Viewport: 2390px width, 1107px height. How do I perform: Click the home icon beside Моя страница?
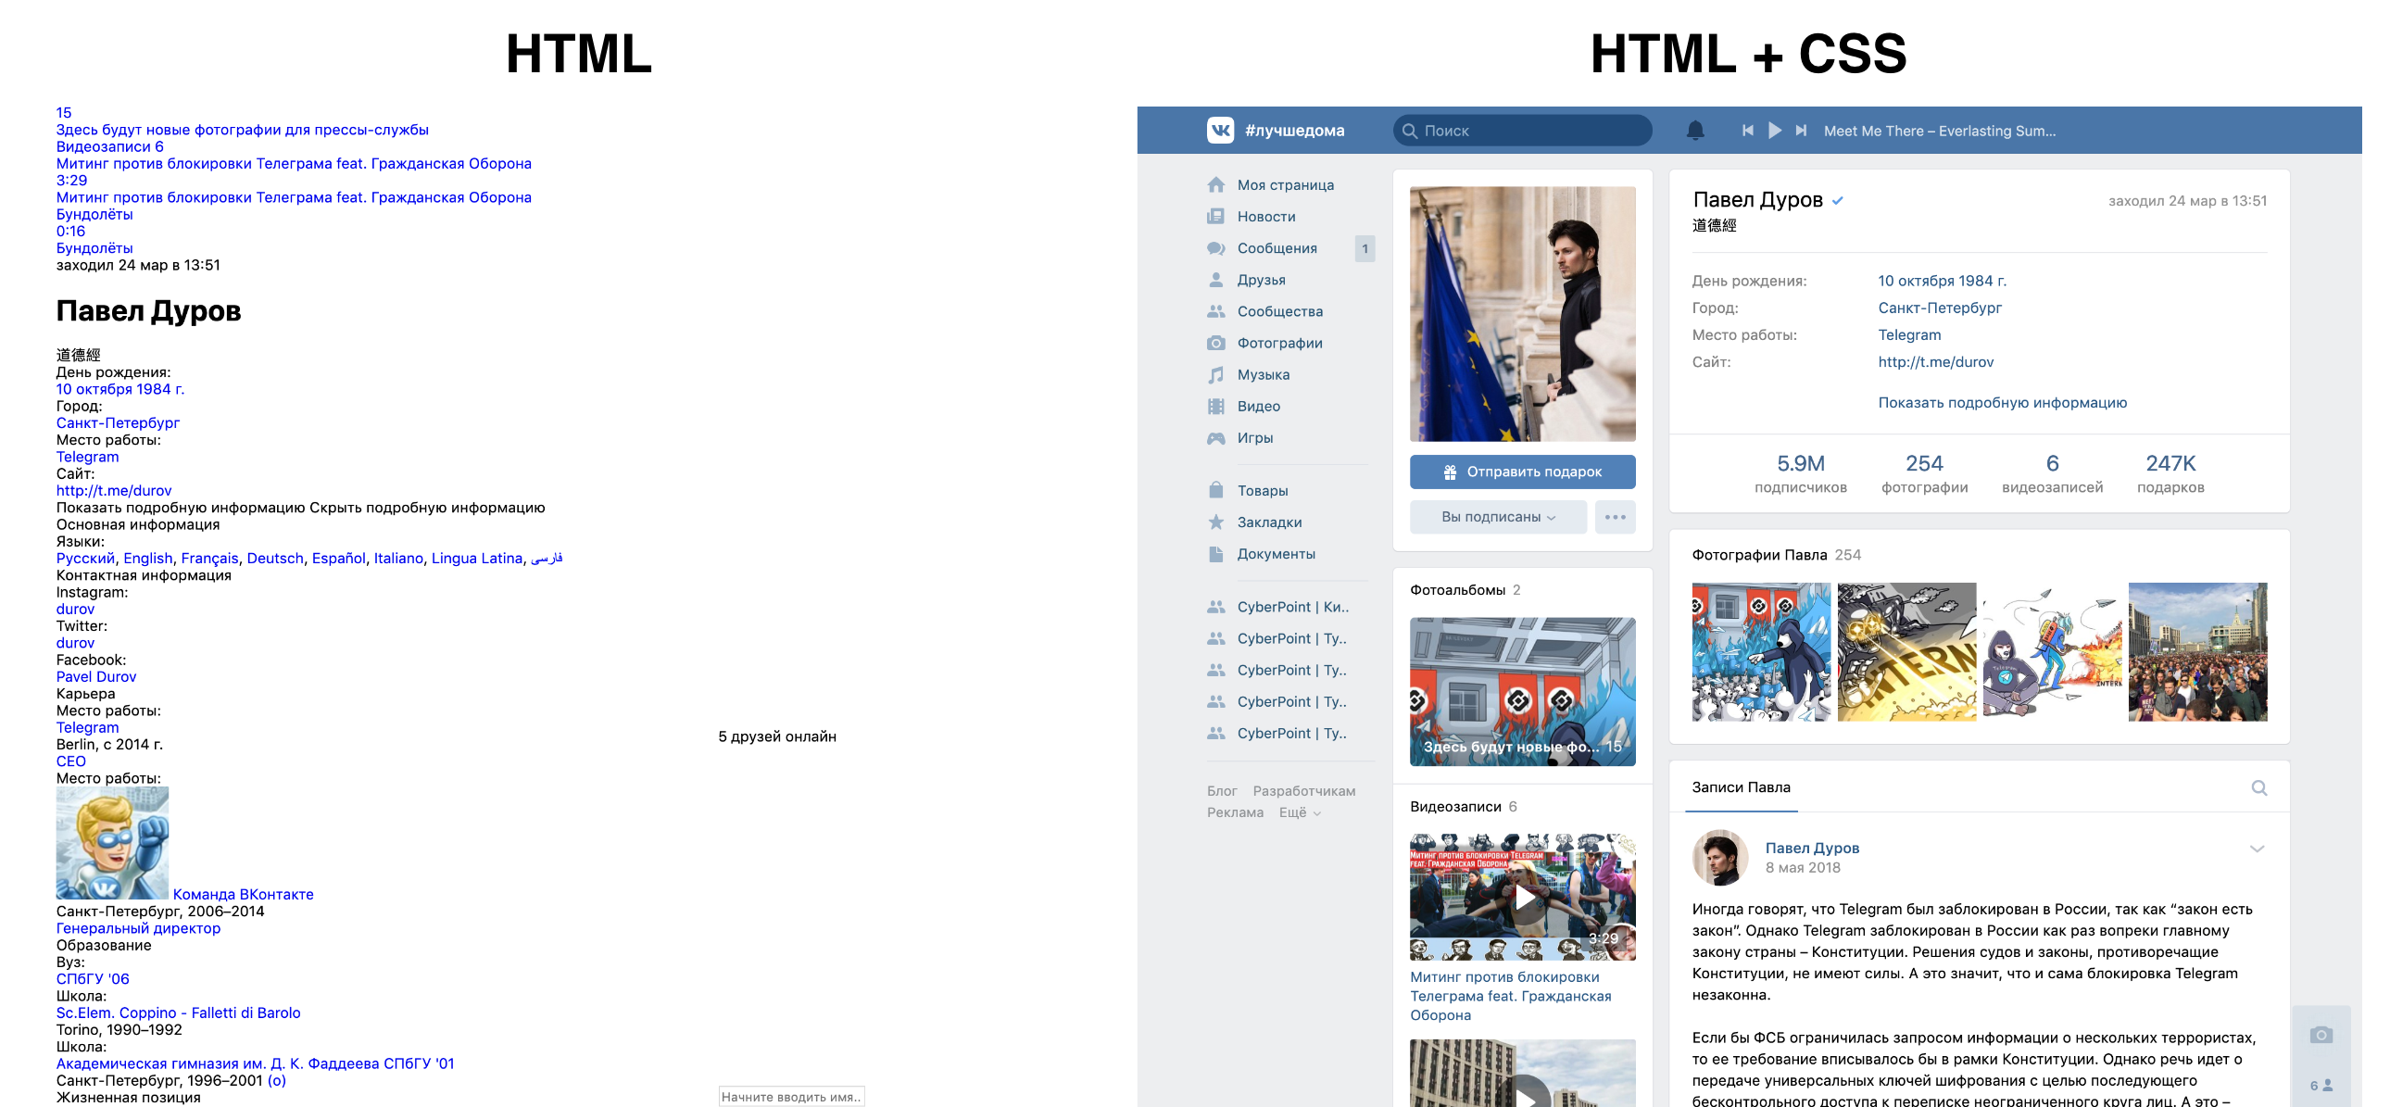(x=1215, y=184)
